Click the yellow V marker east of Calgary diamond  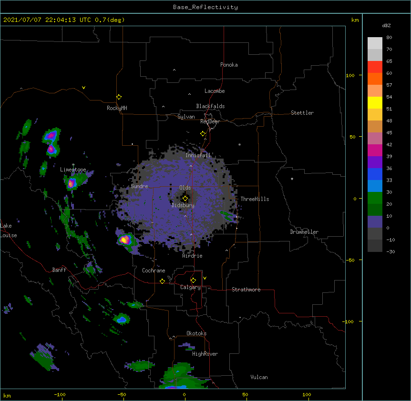(205, 278)
